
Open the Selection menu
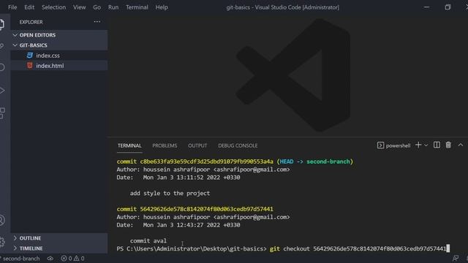pos(53,7)
